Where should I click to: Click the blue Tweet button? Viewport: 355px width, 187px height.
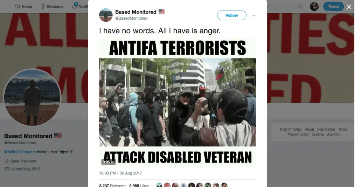pyautogui.click(x=333, y=7)
